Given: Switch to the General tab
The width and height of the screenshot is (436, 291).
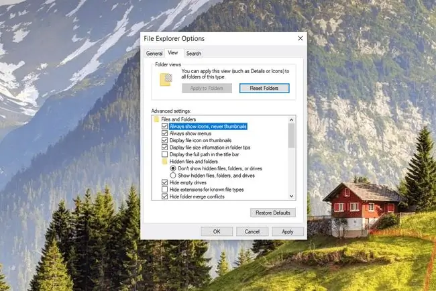Looking at the screenshot, I should click(x=154, y=54).
